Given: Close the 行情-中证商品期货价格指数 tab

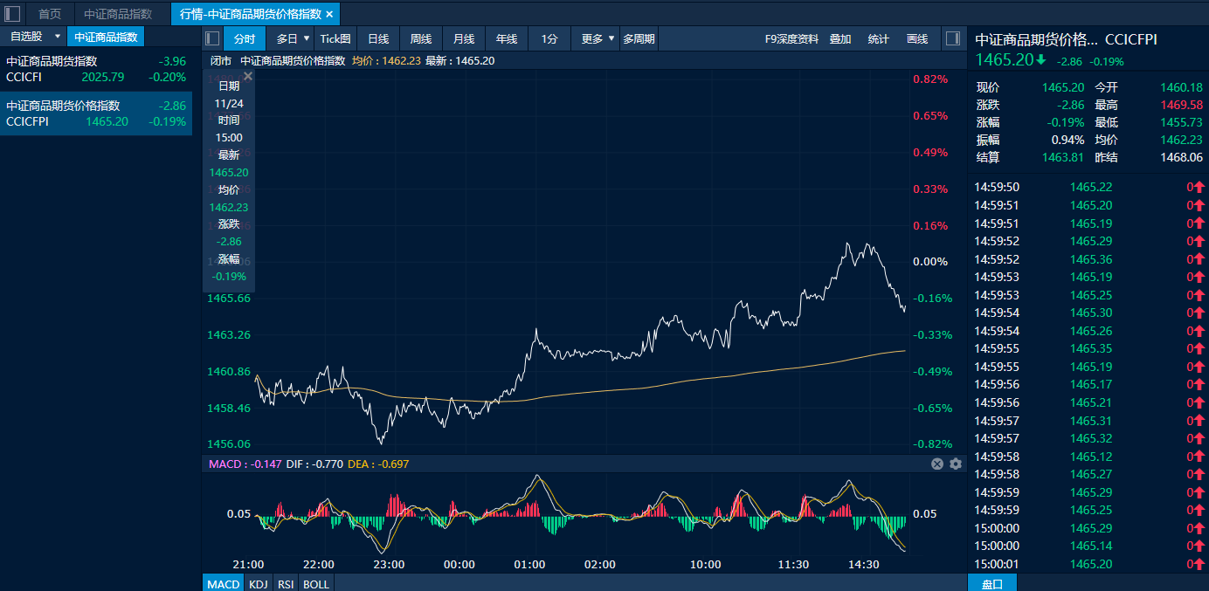Looking at the screenshot, I should point(329,15).
